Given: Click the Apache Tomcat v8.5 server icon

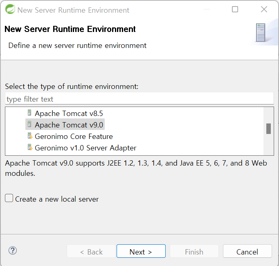Looking at the screenshot, I should (29, 113).
